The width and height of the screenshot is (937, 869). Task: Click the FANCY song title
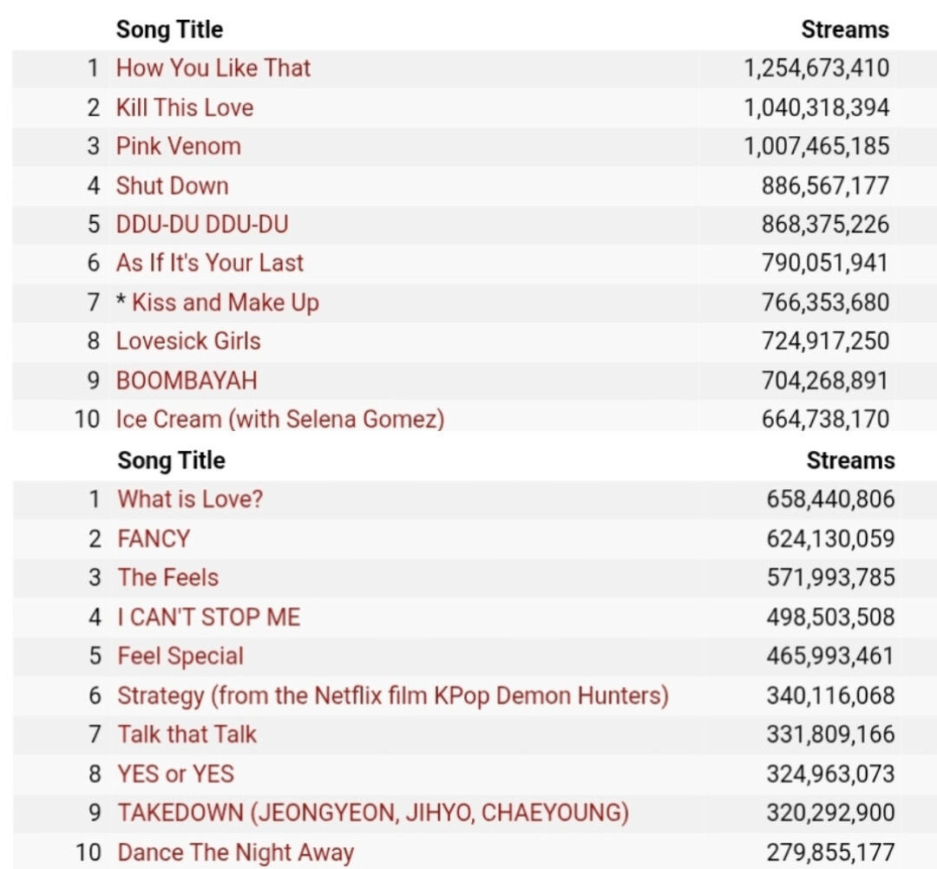pos(154,539)
